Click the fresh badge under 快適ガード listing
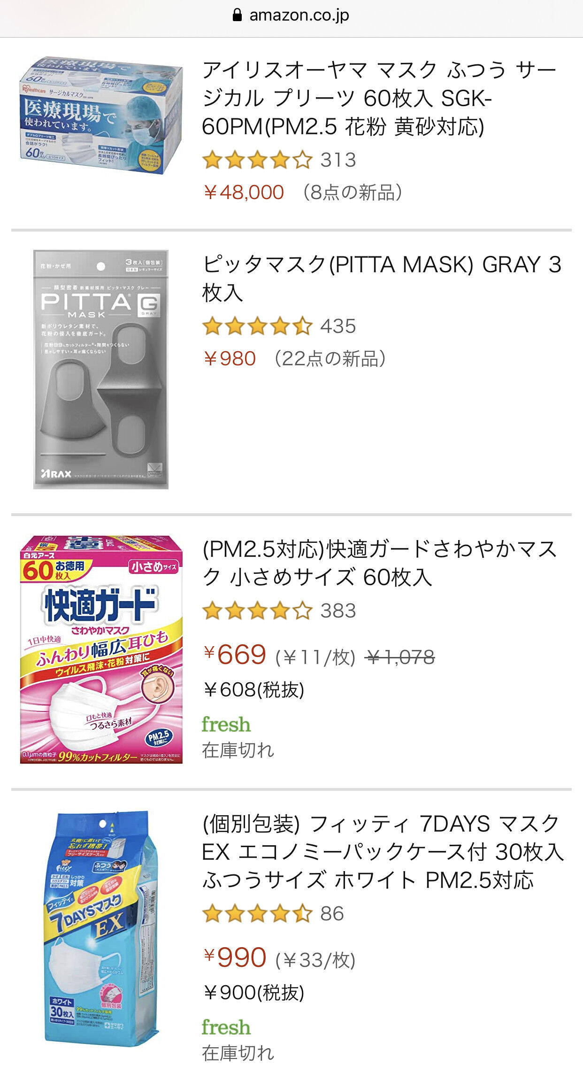The image size is (583, 1089). tap(226, 725)
